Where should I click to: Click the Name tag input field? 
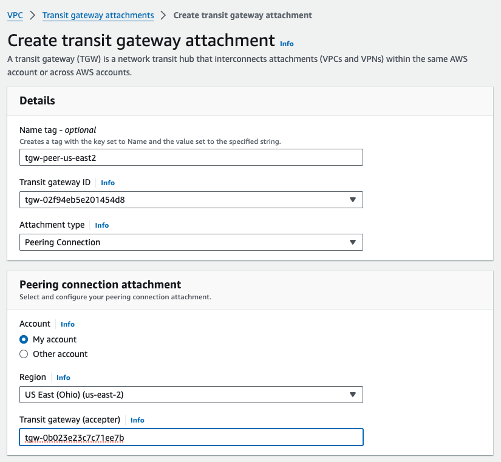(x=191, y=157)
